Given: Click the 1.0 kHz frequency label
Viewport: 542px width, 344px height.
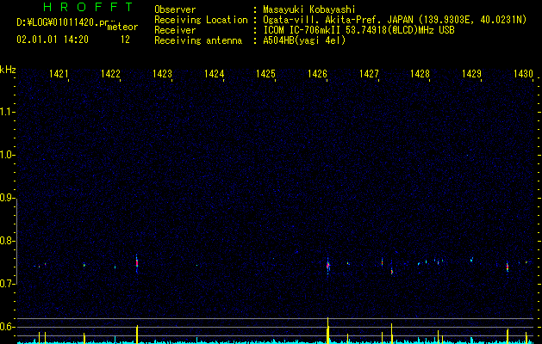Looking at the screenshot, I should click(7, 155).
